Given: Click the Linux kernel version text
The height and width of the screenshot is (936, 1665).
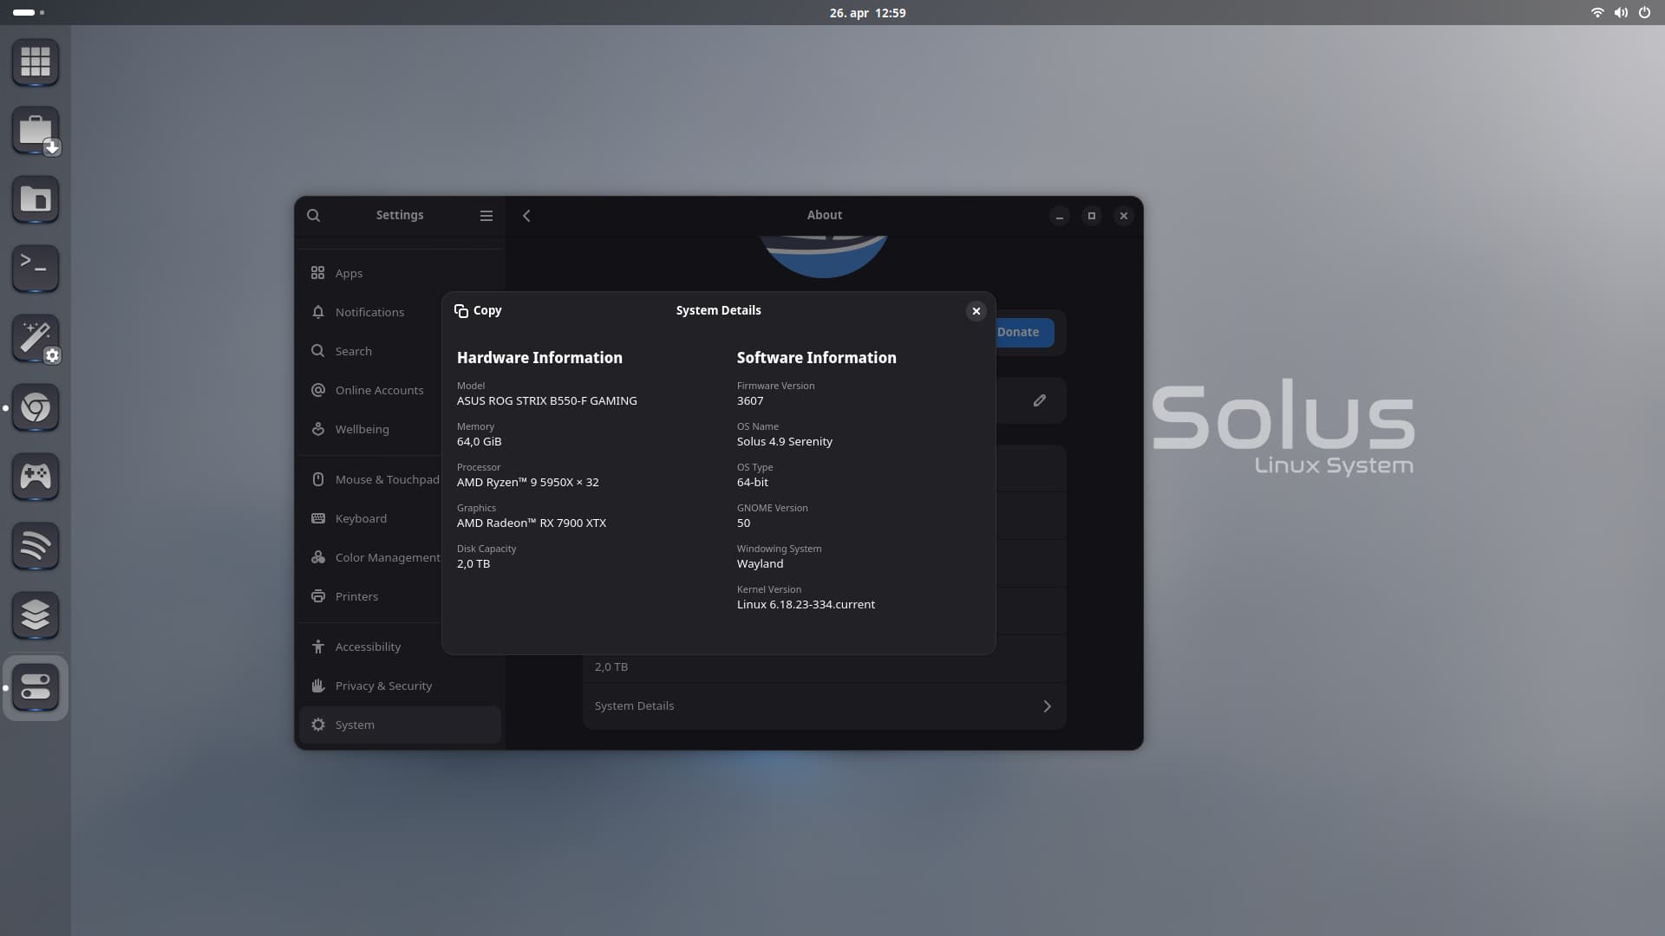Looking at the screenshot, I should pyautogui.click(x=805, y=604).
